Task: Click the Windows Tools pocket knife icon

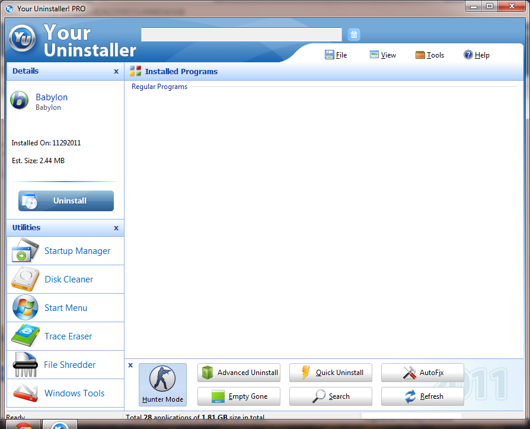Action: (x=25, y=393)
